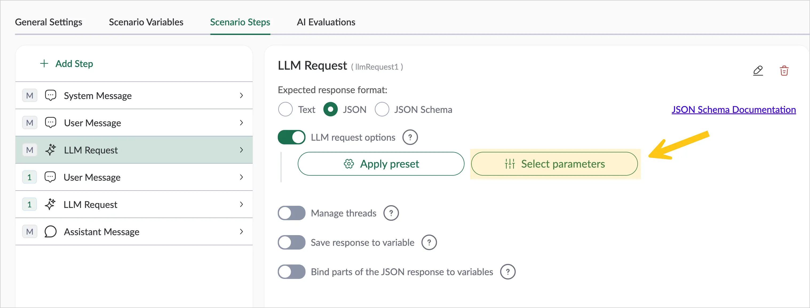Click the Expected response format label
This screenshot has height=308, width=810.
(332, 90)
